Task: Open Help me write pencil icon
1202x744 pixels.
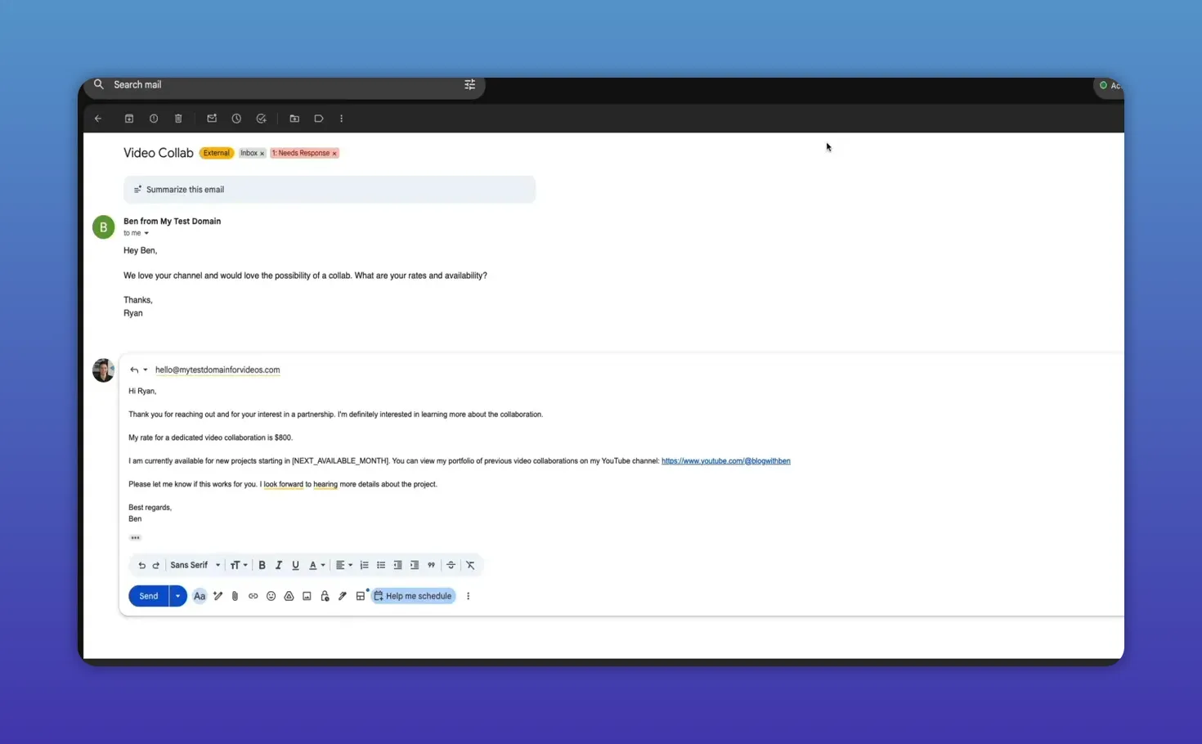Action: tap(218, 596)
